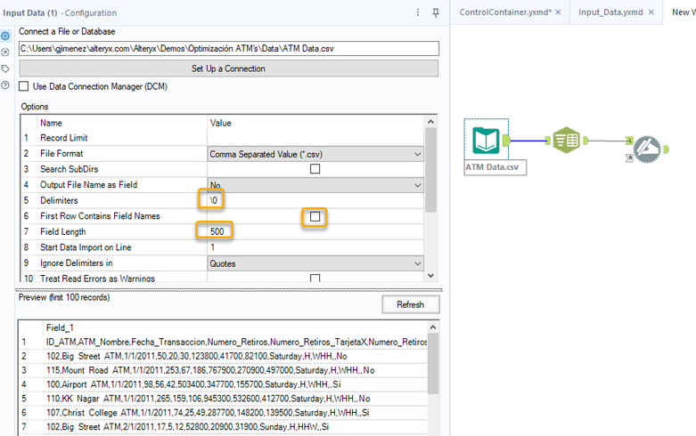Click the file path input field
The height and width of the screenshot is (436, 696).
pyautogui.click(x=229, y=49)
